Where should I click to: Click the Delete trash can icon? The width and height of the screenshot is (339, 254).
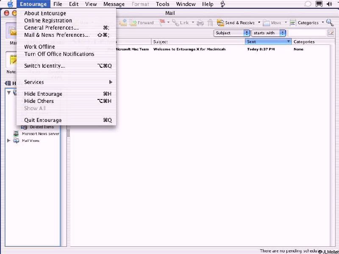tap(210, 23)
